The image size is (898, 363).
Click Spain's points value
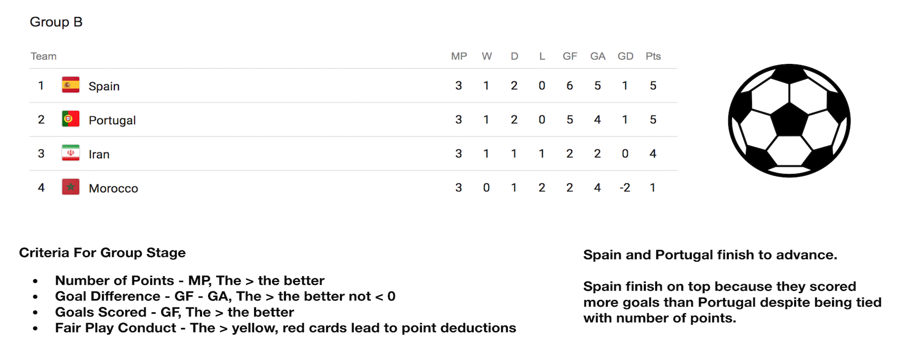[x=653, y=86]
